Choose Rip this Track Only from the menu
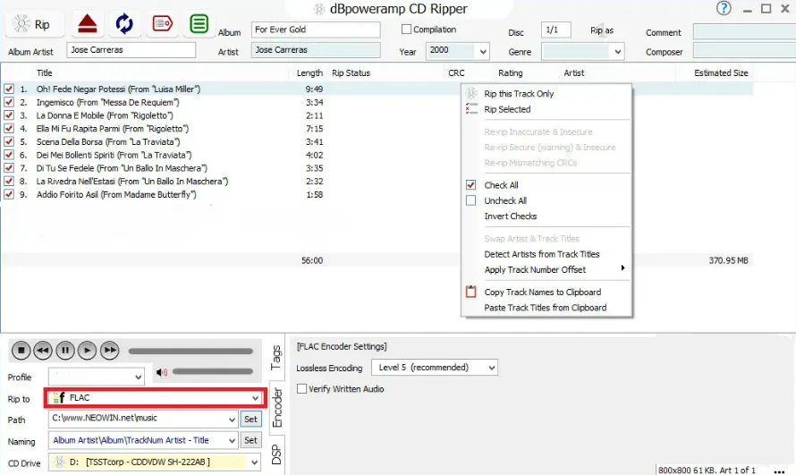The height and width of the screenshot is (475, 796). click(x=519, y=94)
